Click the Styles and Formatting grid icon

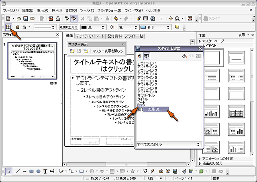(x=8, y=27)
